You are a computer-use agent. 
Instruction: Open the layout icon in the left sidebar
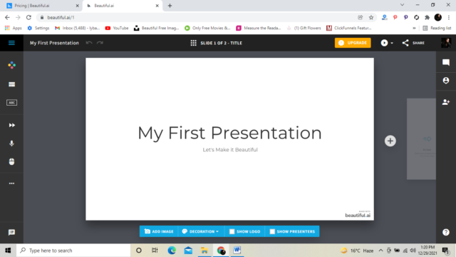(11, 84)
